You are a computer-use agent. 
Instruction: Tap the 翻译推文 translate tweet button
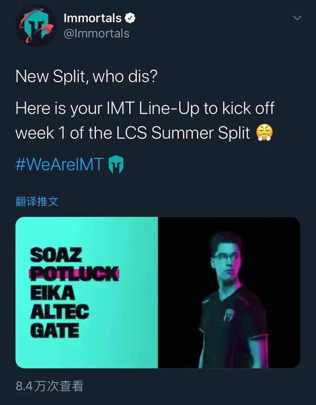coord(37,201)
